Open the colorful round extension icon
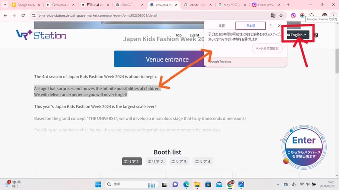This screenshot has height=190, width=339. (x=302, y=15)
